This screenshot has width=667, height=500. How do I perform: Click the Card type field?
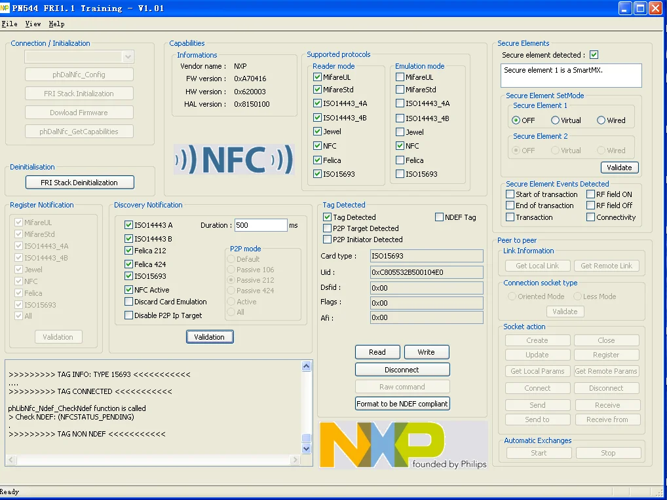point(427,256)
